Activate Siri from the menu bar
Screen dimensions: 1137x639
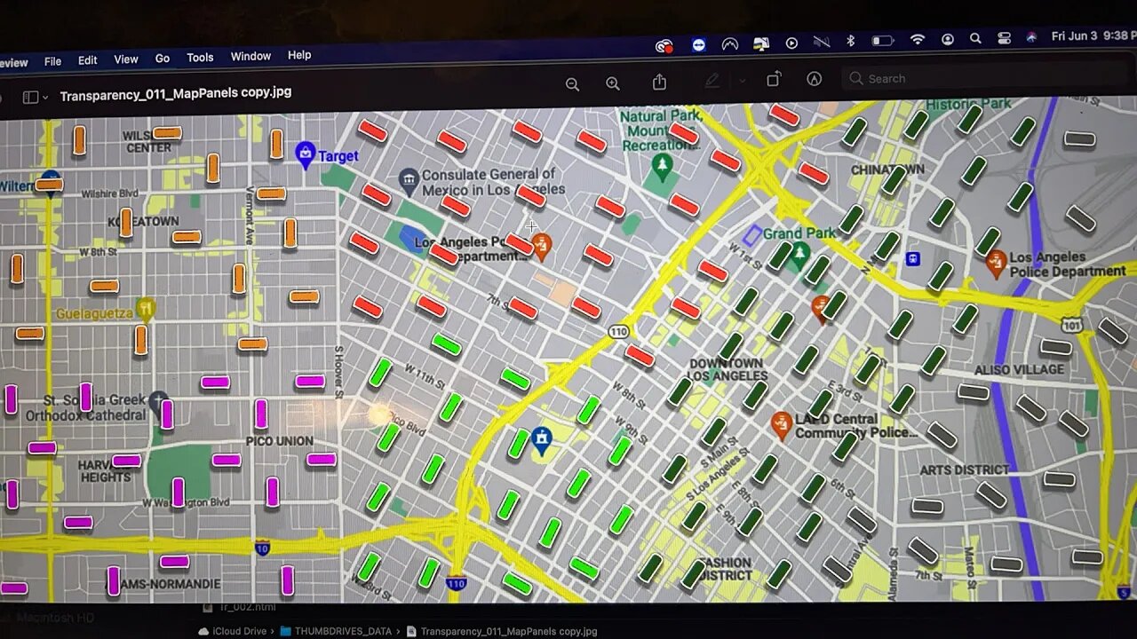click(x=1031, y=37)
